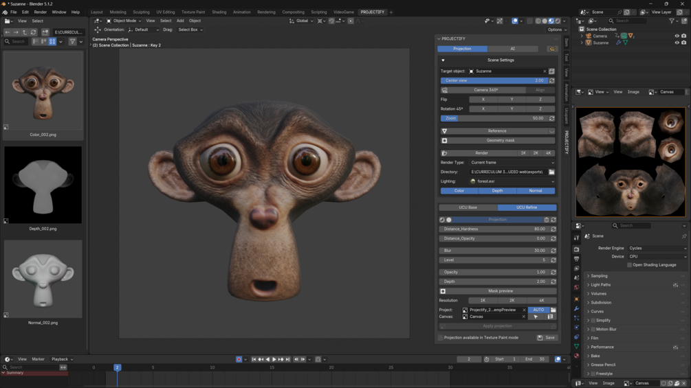
Task: Toggle auto keying record button
Action: pos(239,359)
